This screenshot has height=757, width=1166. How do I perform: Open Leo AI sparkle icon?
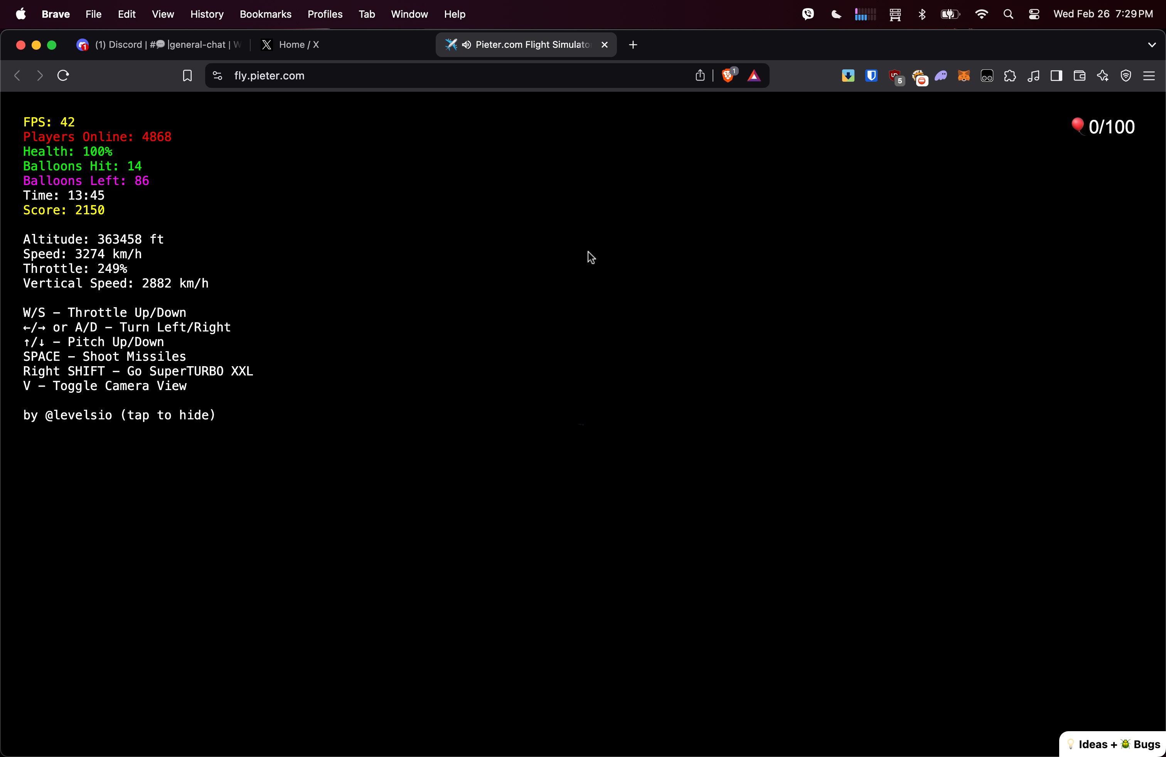click(x=1102, y=76)
